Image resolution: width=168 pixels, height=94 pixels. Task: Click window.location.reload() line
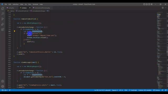pyautogui.click(x=38, y=38)
